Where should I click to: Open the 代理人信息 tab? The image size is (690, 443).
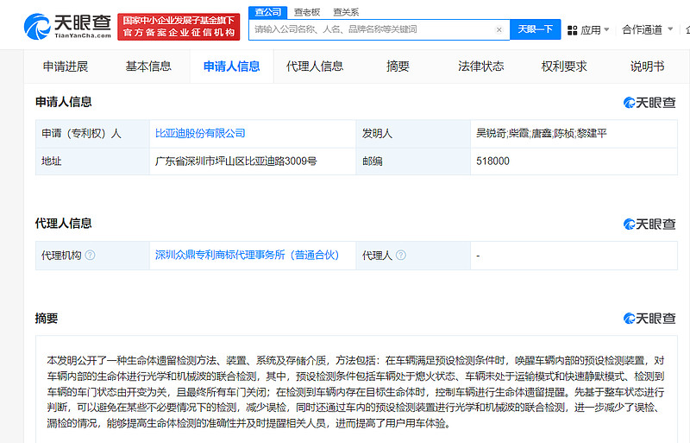pos(315,66)
